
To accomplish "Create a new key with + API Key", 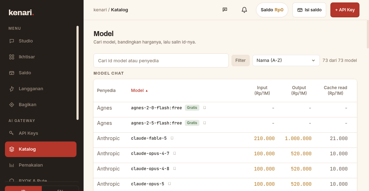I will (345, 10).
